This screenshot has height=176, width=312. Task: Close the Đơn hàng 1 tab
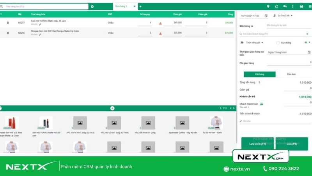tap(135, 6)
